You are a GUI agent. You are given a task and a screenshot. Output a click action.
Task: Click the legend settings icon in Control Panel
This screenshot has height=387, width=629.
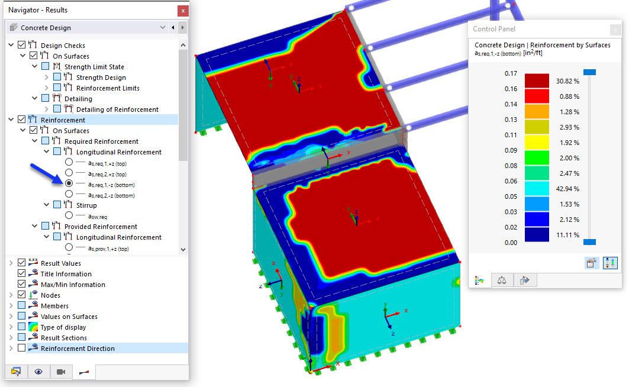click(610, 263)
